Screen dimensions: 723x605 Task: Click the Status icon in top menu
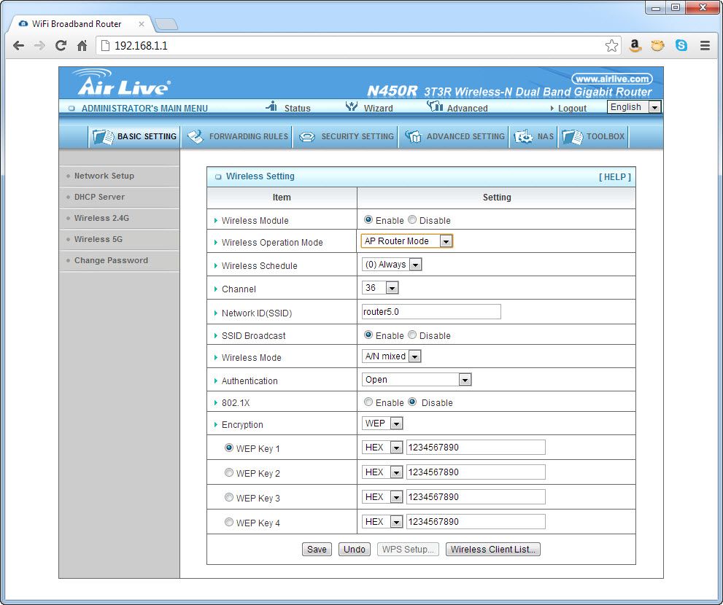tap(270, 108)
